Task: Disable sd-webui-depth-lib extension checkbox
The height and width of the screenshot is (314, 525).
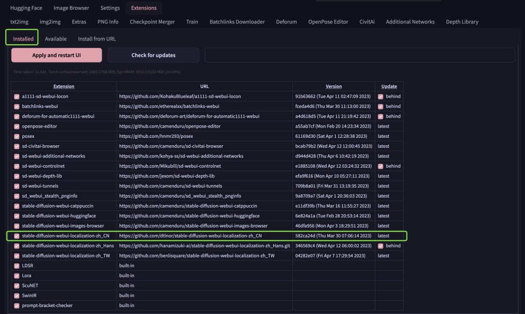Action: (x=17, y=176)
